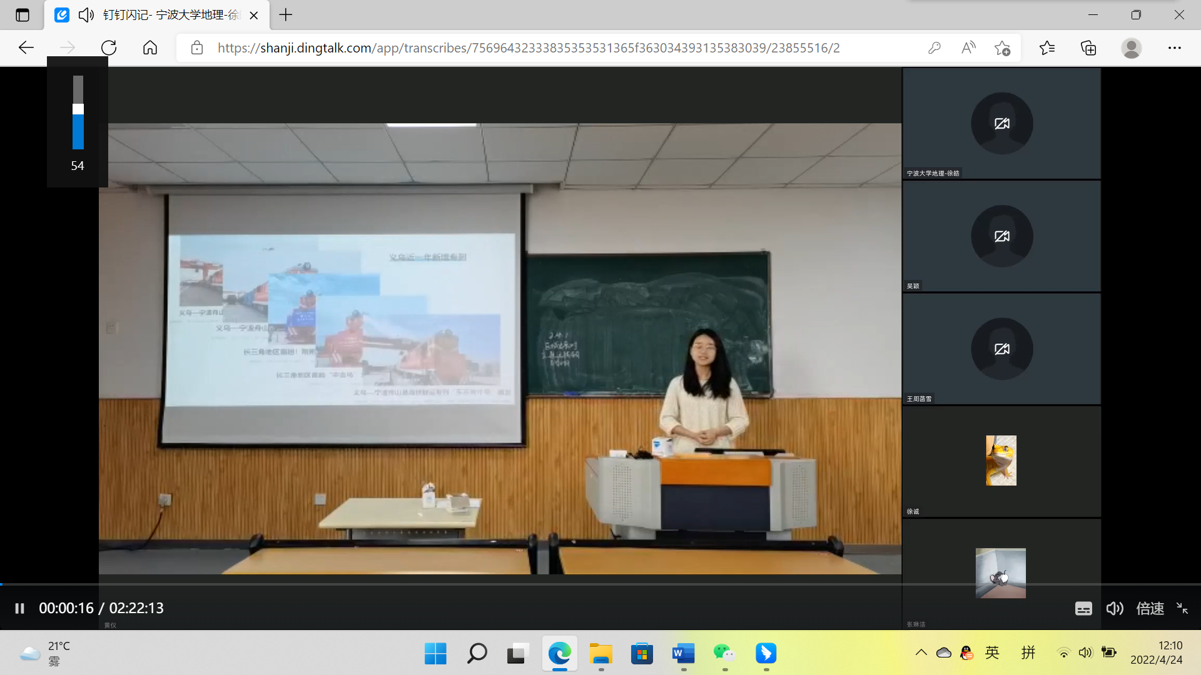The height and width of the screenshot is (675, 1201).
Task: Go to browser home page
Action: [150, 48]
